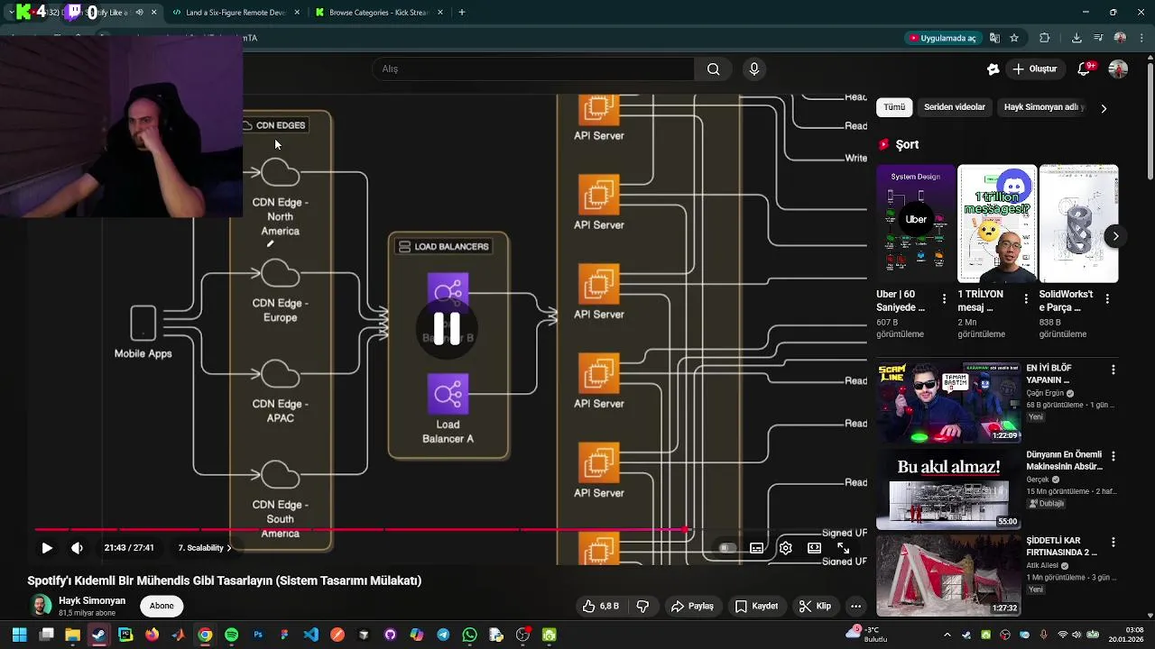Toggle the autoplay switch in player

tap(725, 548)
